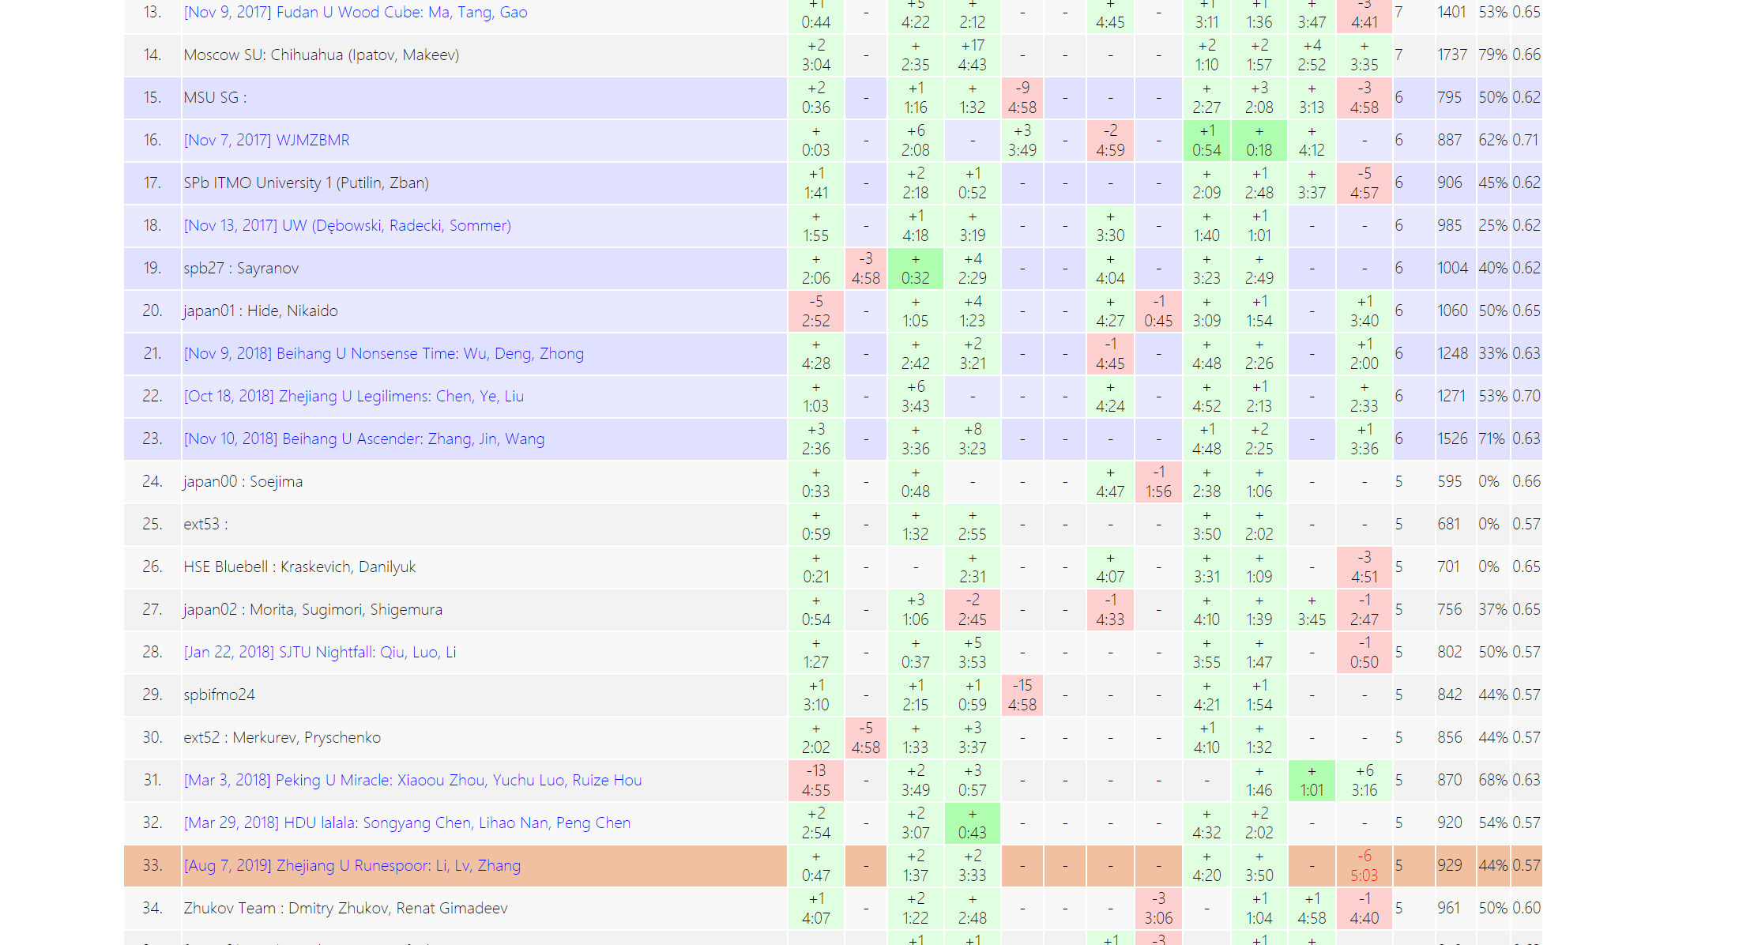
Task: Click the WJMZBMR Nov 7, 2017 link
Action: click(x=266, y=141)
